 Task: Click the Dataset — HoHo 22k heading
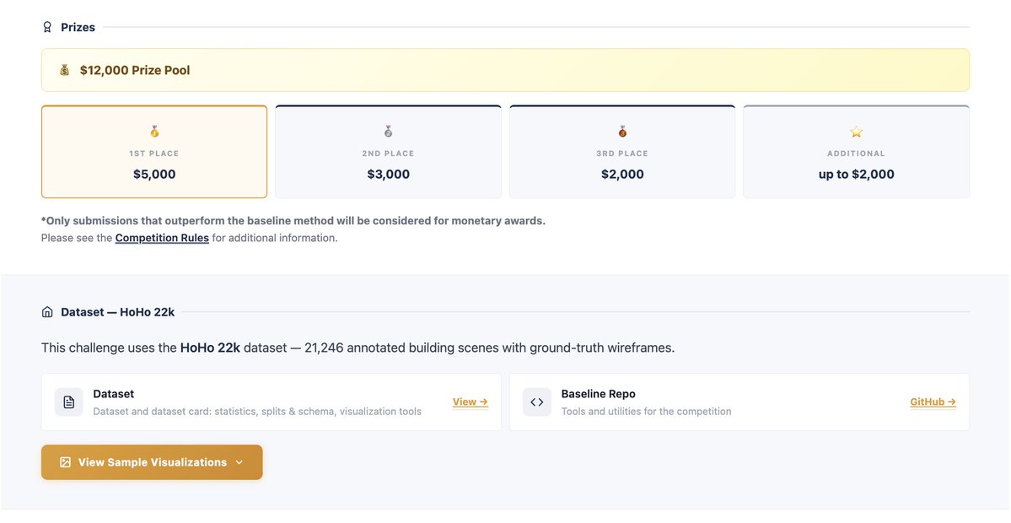(118, 312)
